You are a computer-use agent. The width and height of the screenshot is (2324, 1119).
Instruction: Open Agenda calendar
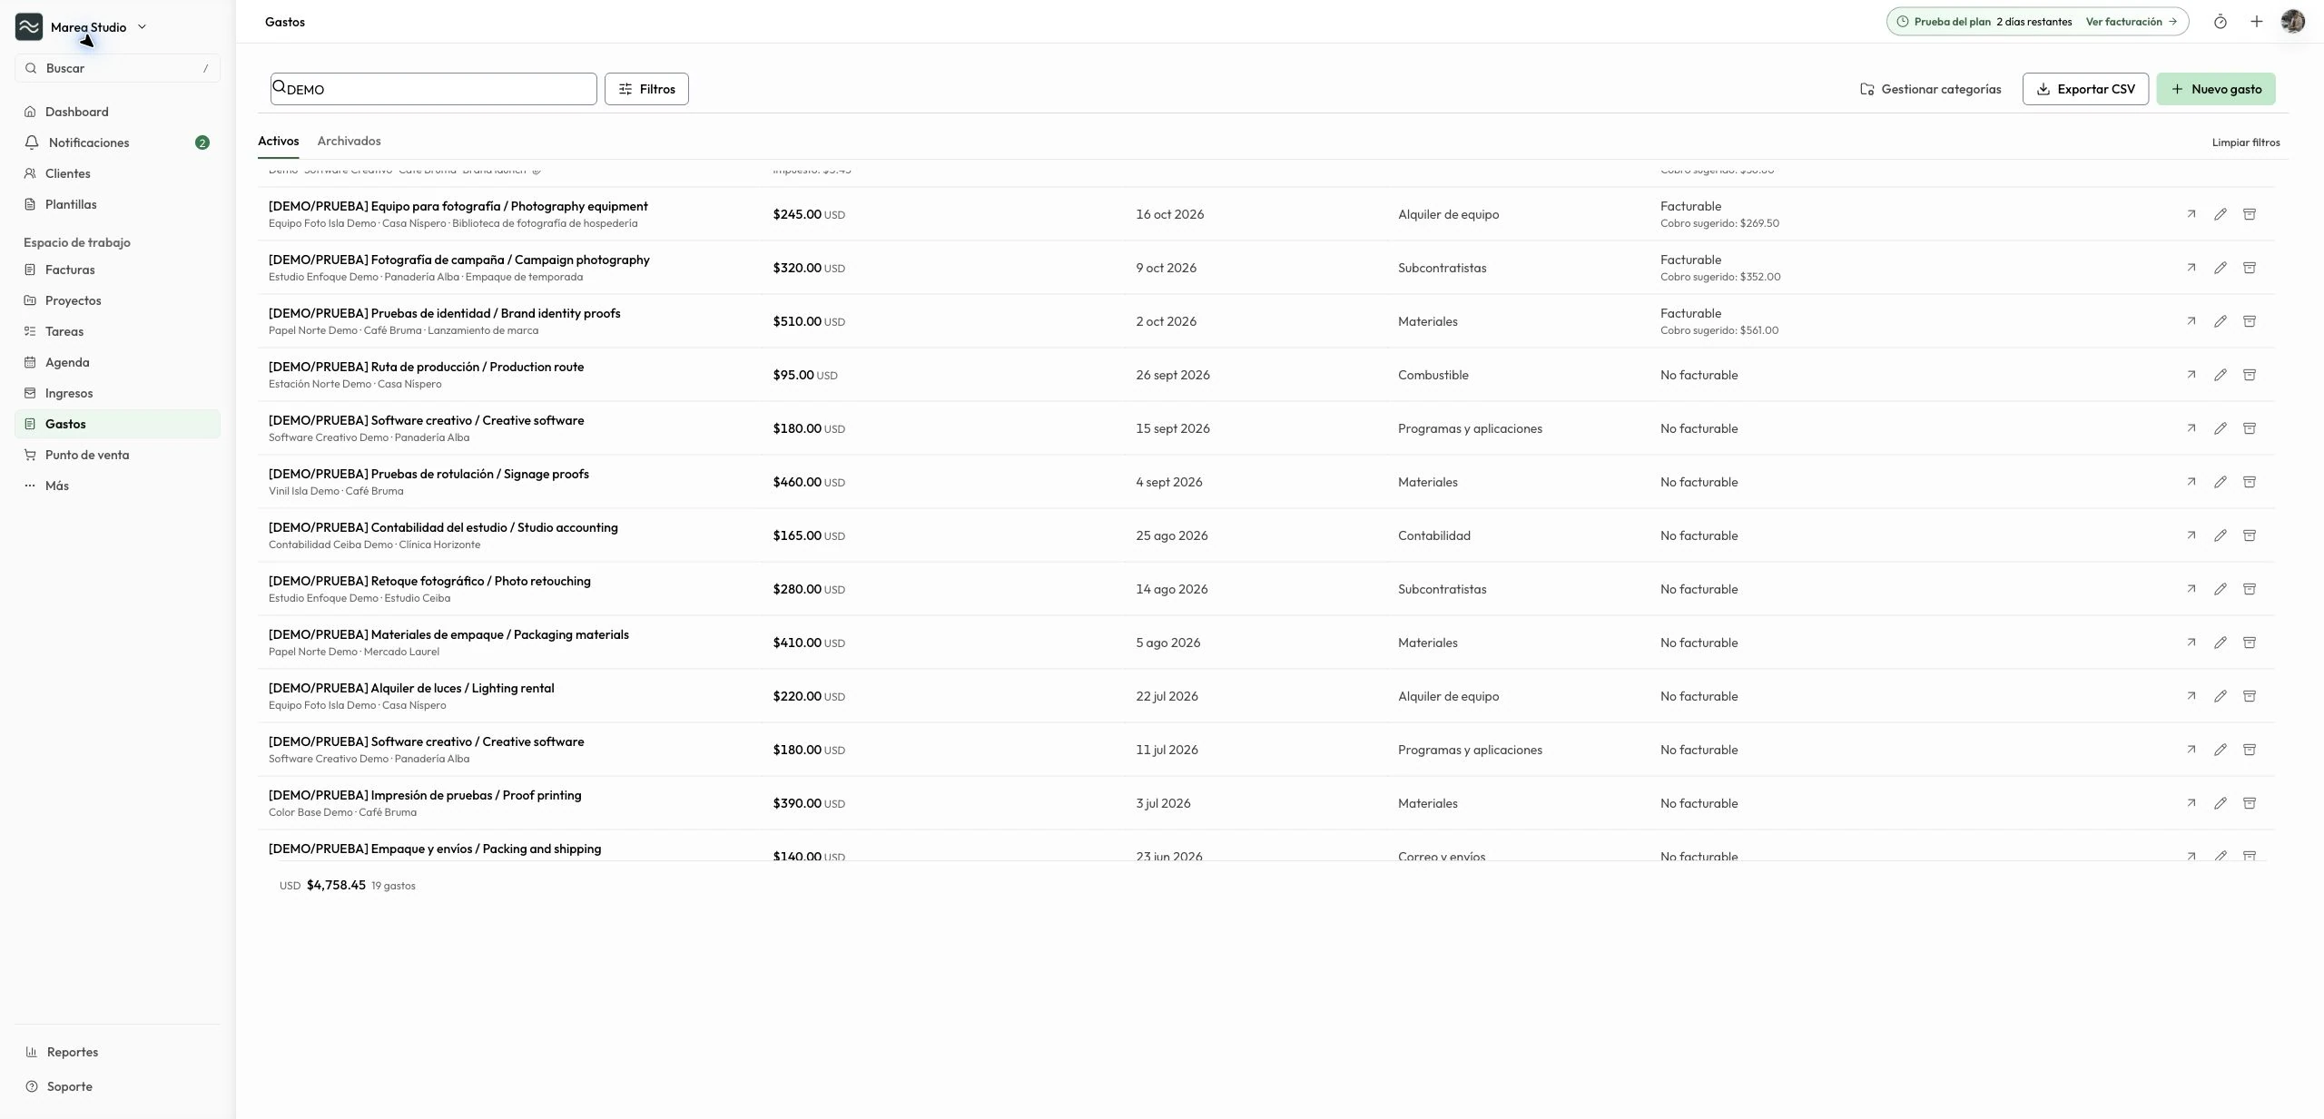pyautogui.click(x=117, y=362)
